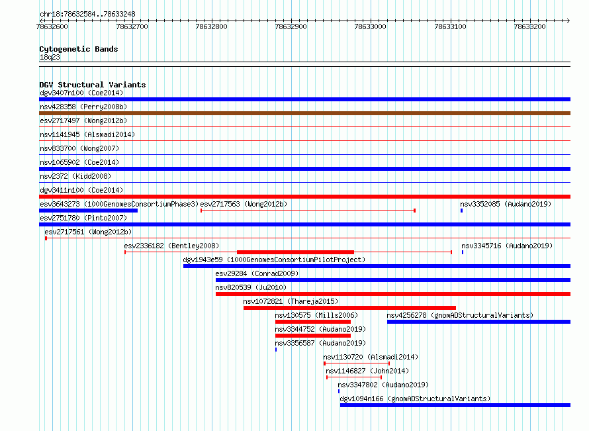
Task: Select the nsv3356587 (Audano2019) label
Action: click(x=320, y=343)
